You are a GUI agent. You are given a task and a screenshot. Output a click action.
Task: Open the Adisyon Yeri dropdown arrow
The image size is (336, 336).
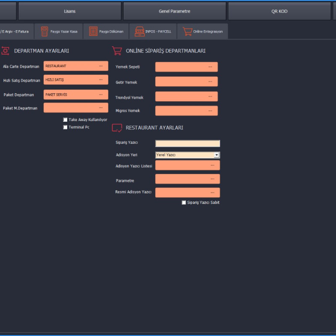[x=217, y=155]
